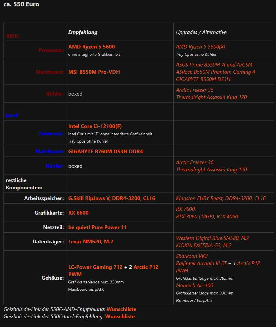The height and width of the screenshot is (327, 276).
Task: Open LC-Power Gaming 712 case link
Action: [x=95, y=267]
